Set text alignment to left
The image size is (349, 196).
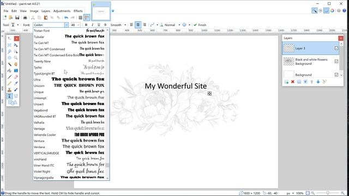[131, 25]
